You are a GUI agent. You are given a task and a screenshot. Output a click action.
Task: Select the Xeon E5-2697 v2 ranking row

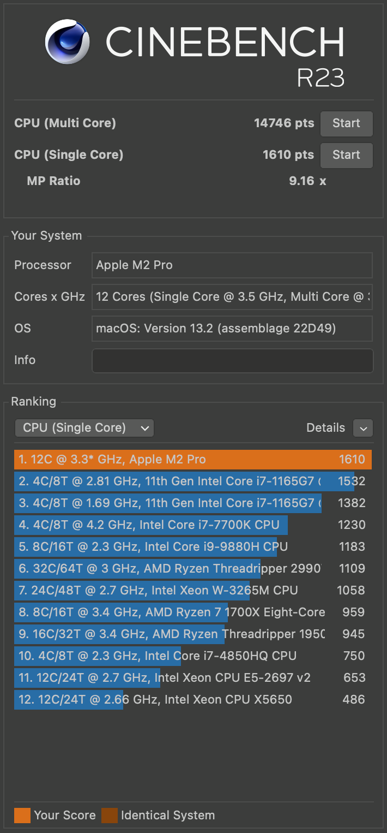pyautogui.click(x=193, y=677)
